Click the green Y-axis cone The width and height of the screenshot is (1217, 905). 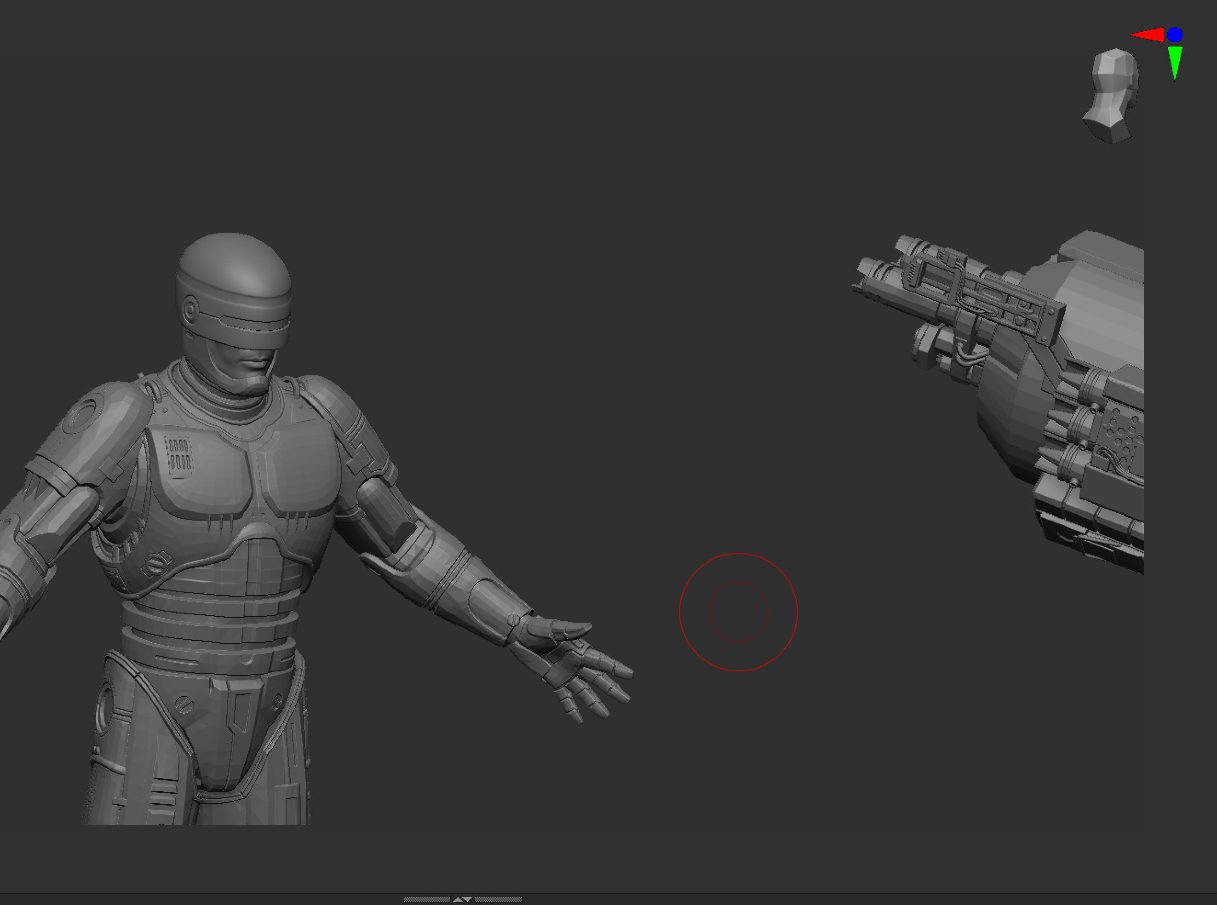click(x=1175, y=63)
